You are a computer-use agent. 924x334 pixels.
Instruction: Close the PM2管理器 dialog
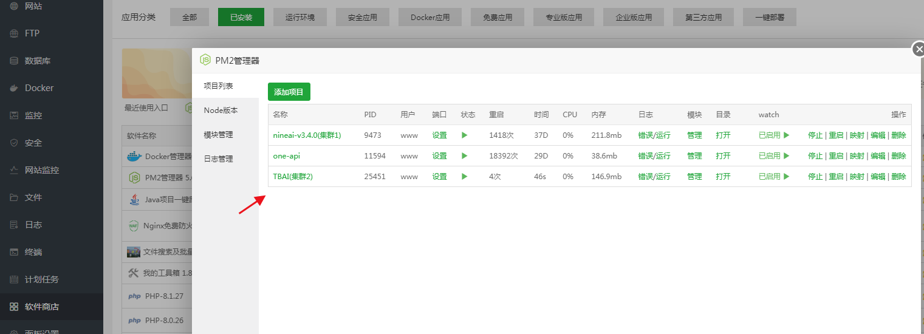pos(919,49)
